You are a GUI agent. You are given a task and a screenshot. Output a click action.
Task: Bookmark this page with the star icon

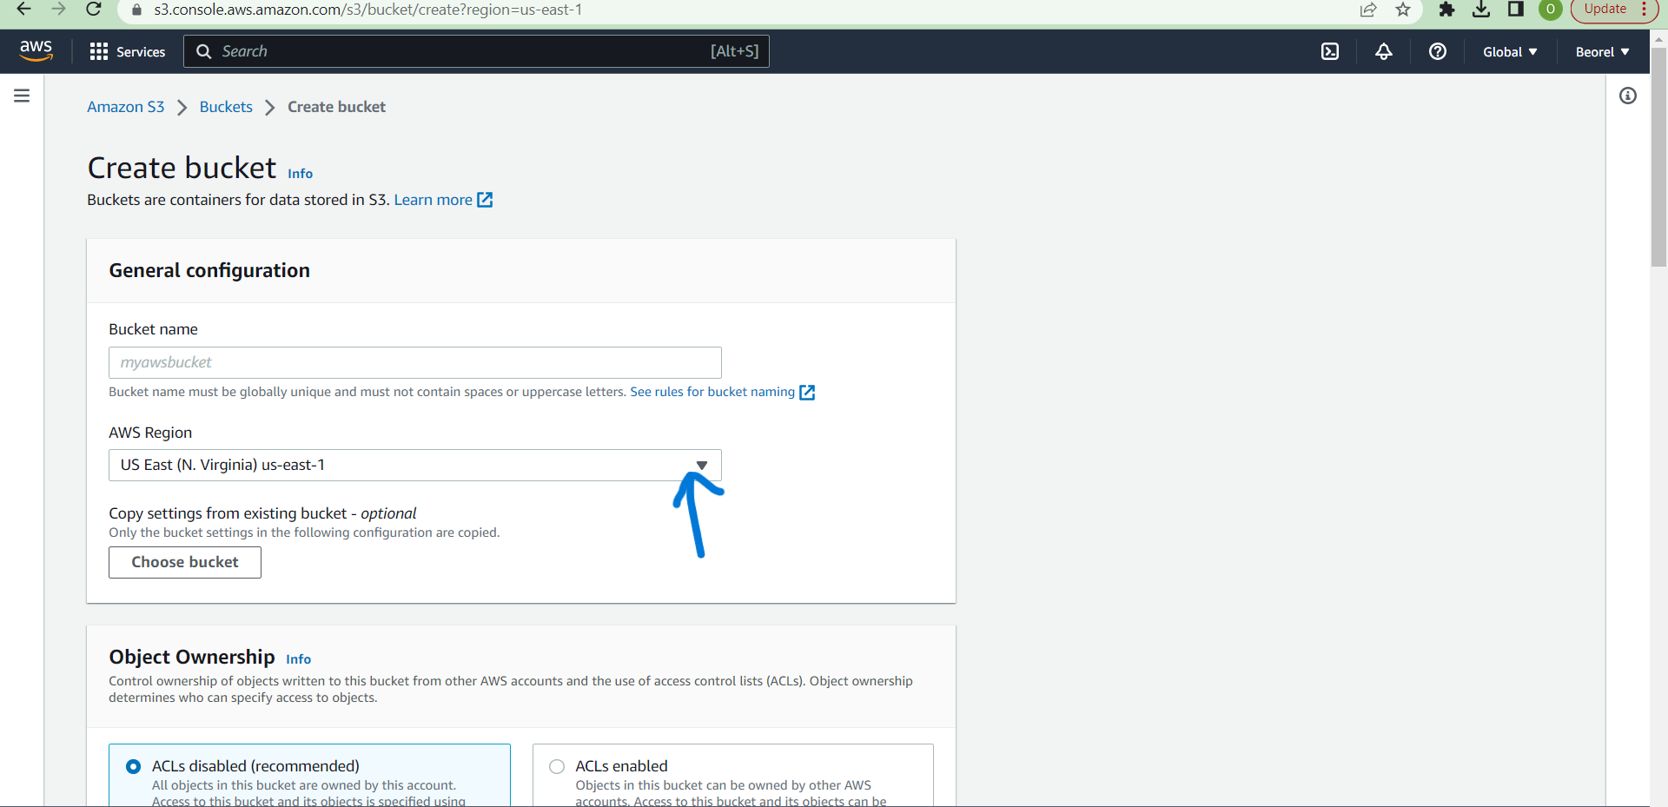pyautogui.click(x=1403, y=10)
